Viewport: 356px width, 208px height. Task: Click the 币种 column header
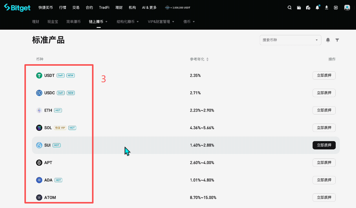coord(40,59)
